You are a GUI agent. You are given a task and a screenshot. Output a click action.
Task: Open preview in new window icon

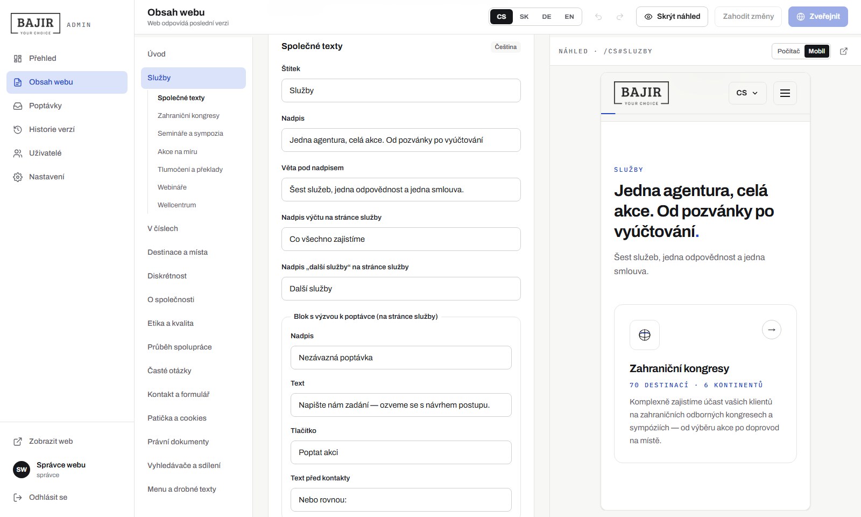844,51
